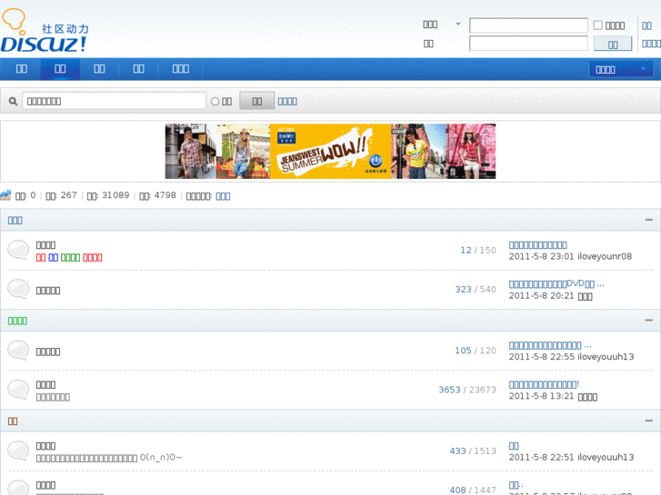Open the fourth tab in the blue navigation bar
Viewport: 661px width, 495px height.
pyautogui.click(x=138, y=69)
